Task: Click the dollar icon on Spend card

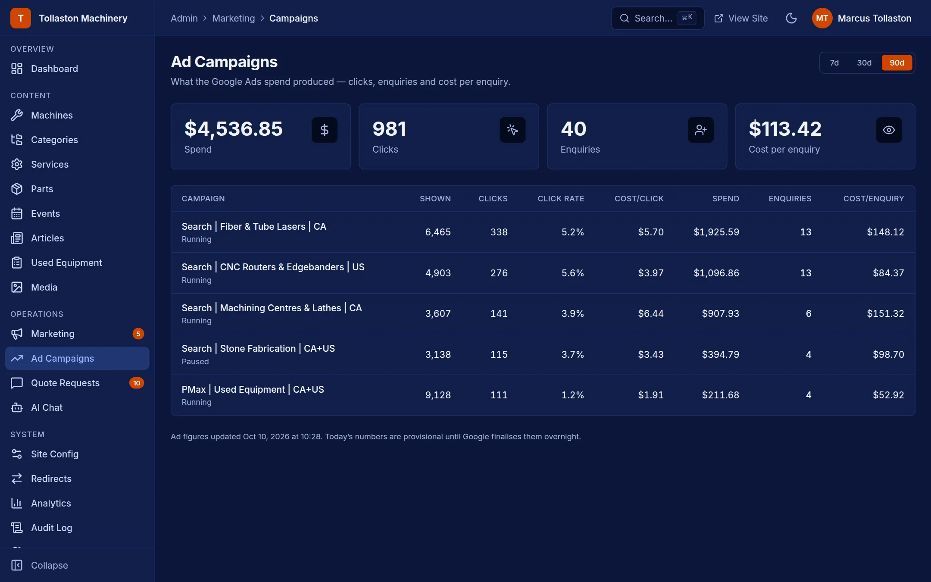Action: tap(325, 130)
